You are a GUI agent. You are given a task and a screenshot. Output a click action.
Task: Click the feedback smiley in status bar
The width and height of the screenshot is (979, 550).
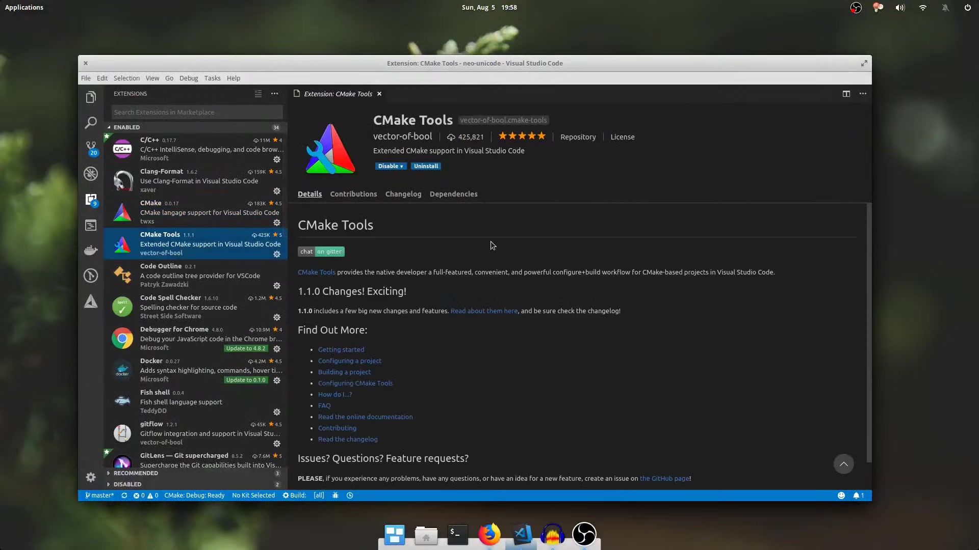(x=841, y=496)
